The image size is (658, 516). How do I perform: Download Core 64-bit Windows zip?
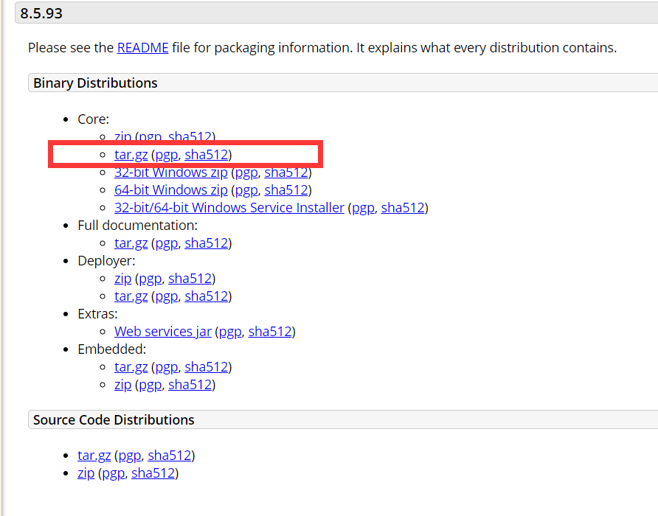[x=171, y=190]
